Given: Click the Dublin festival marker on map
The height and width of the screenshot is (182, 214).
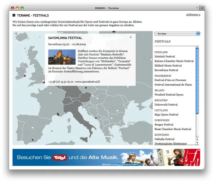Looking at the screenshot, I should click(x=25, y=76).
